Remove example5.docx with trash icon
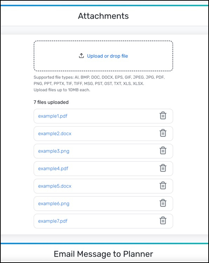The width and height of the screenshot is (209, 263). click(163, 185)
